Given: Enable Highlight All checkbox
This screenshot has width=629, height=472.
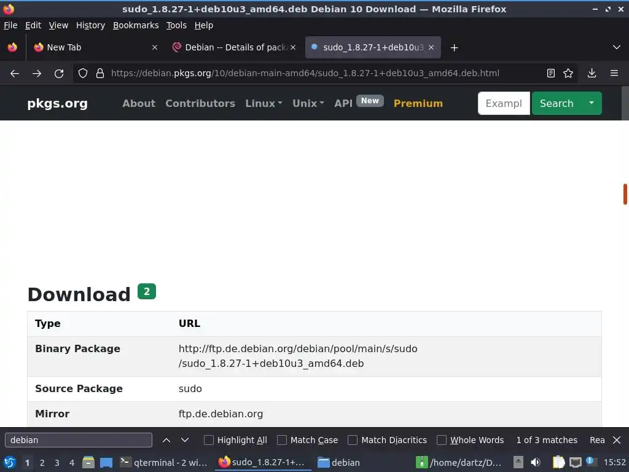Looking at the screenshot, I should click(209, 440).
